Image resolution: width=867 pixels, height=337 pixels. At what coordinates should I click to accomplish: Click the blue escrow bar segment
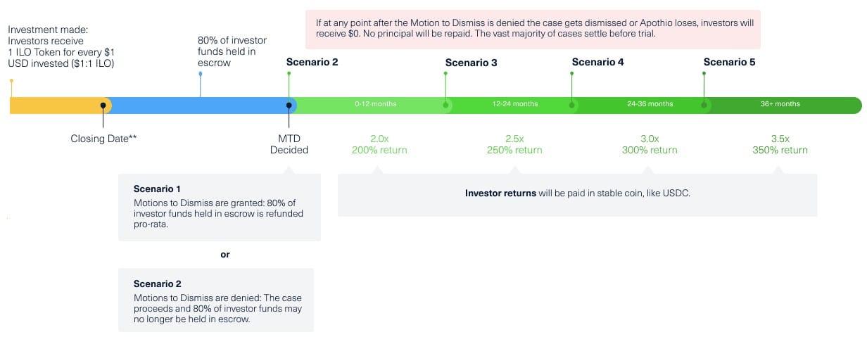point(196,106)
